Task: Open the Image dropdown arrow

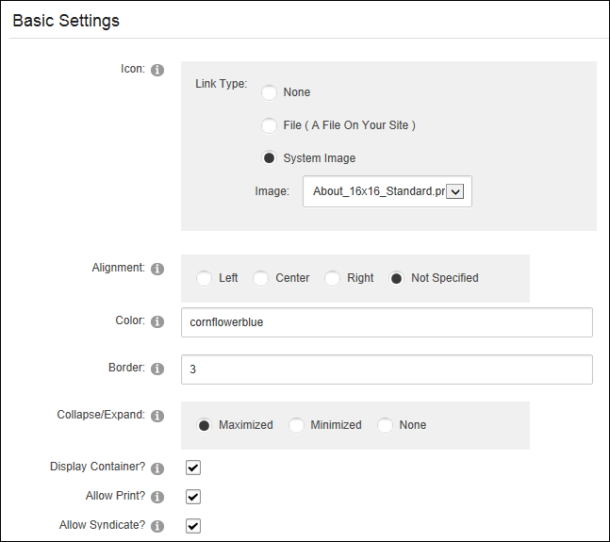Action: pyautogui.click(x=454, y=191)
